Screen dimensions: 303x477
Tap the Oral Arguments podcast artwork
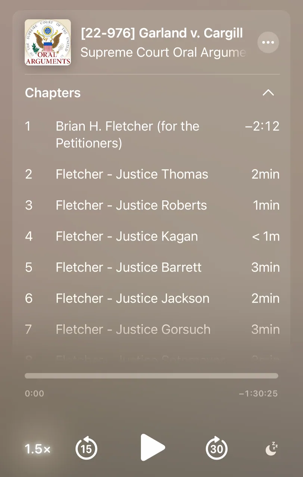point(48,42)
